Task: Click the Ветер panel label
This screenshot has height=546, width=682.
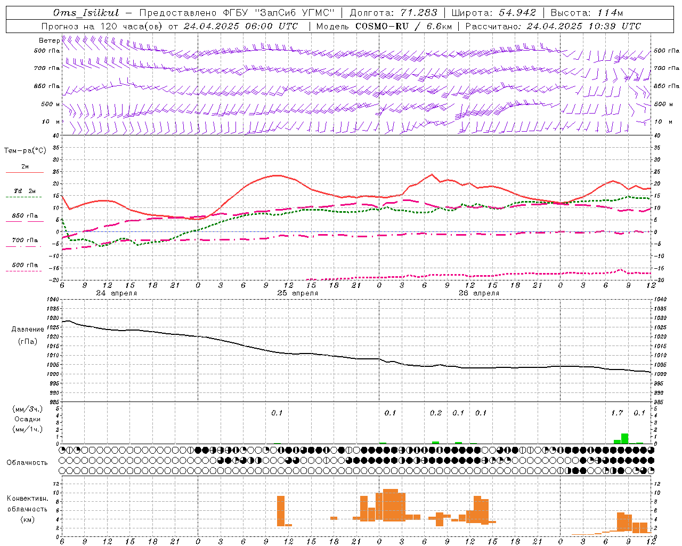Action: [x=49, y=41]
